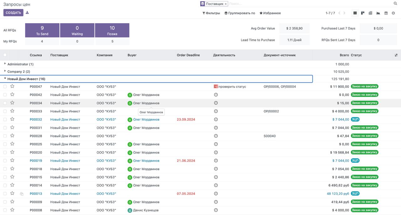Filter by All RFQs Waiting tile
Screen dimensions: 401x215
tap(77, 30)
